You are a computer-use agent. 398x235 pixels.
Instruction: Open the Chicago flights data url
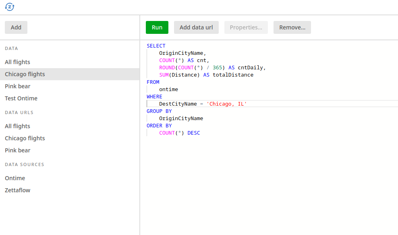click(25, 138)
